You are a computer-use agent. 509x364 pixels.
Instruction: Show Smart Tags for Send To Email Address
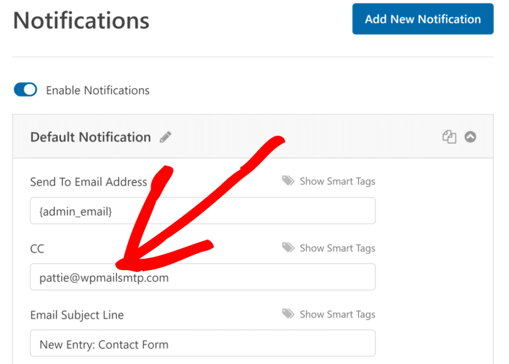click(x=337, y=182)
